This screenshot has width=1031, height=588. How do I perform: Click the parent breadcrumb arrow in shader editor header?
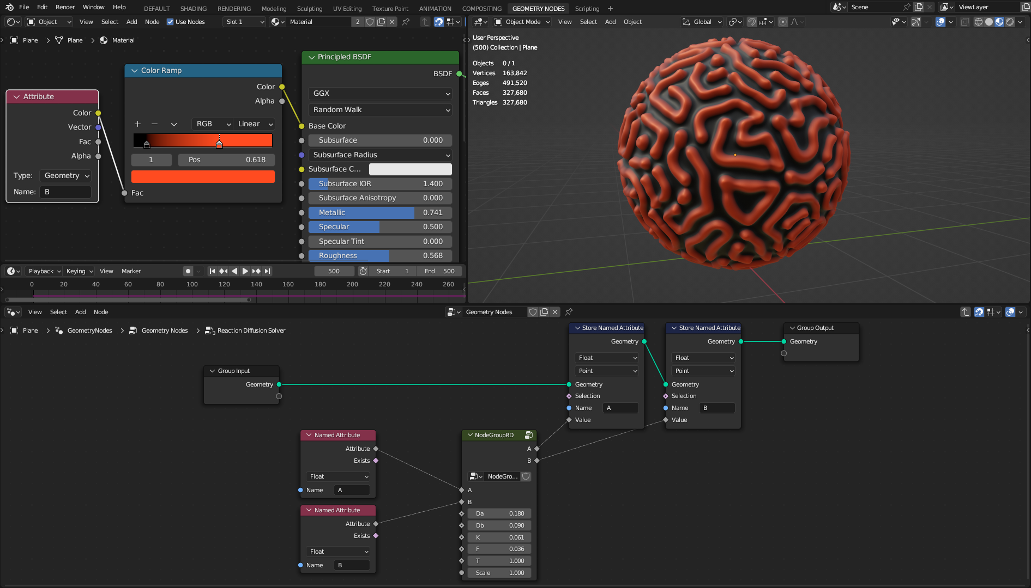coord(425,22)
